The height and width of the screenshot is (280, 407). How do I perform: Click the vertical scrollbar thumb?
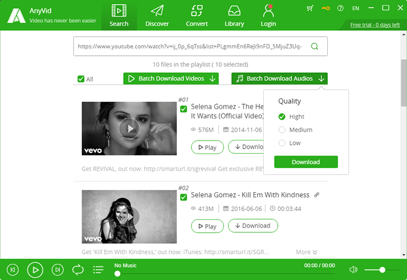(x=404, y=83)
